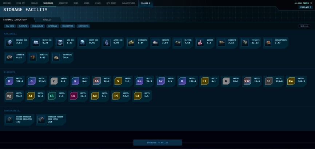315x149 pixels.
Task: Click the Estantite 28.4 ore card
Action: 62,58
